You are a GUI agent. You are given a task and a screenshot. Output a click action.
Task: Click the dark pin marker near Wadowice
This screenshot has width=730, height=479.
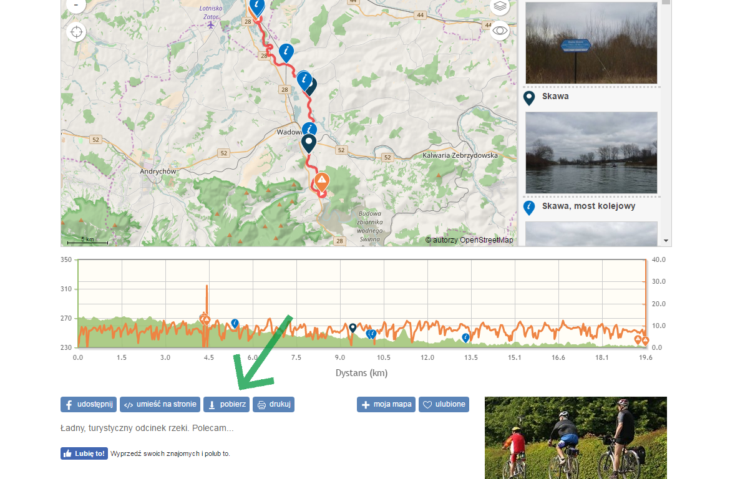[x=309, y=144]
